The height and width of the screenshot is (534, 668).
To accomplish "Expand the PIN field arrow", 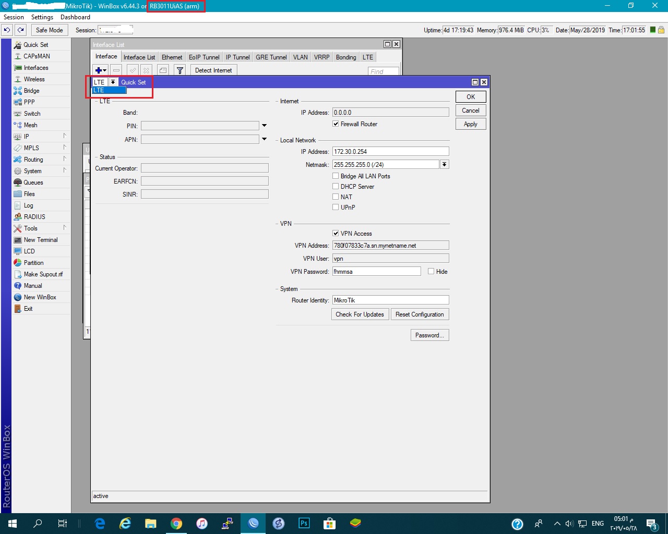I will coord(264,126).
